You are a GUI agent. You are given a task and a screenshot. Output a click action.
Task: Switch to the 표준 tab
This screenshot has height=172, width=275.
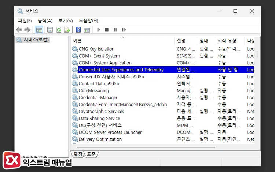tap(91, 154)
